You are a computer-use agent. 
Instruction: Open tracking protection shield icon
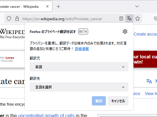tap(9, 18)
